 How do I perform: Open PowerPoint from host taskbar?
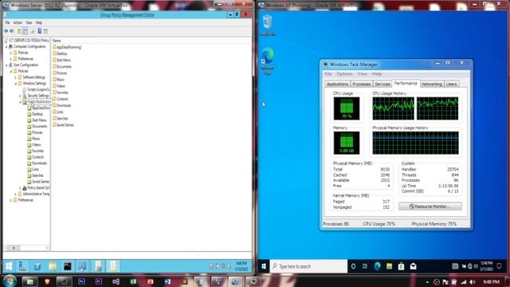tap(150, 281)
